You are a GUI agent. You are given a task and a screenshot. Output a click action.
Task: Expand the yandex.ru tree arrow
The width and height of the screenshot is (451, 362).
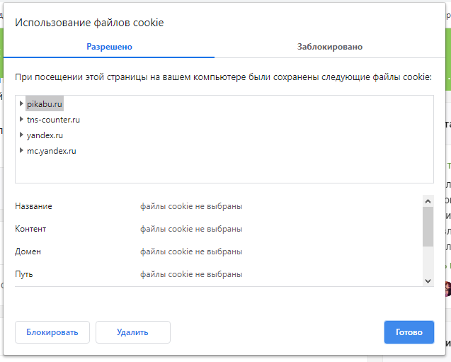tap(22, 135)
